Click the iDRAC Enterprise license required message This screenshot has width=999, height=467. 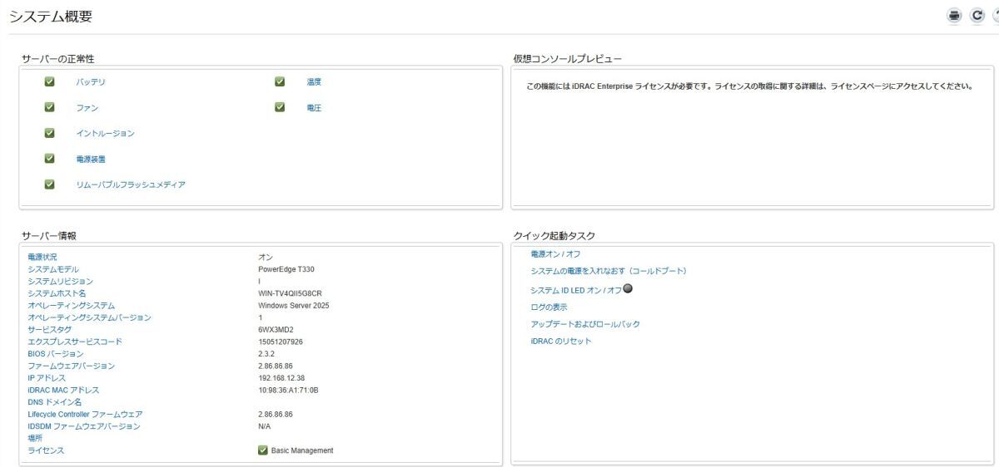pyautogui.click(x=749, y=86)
